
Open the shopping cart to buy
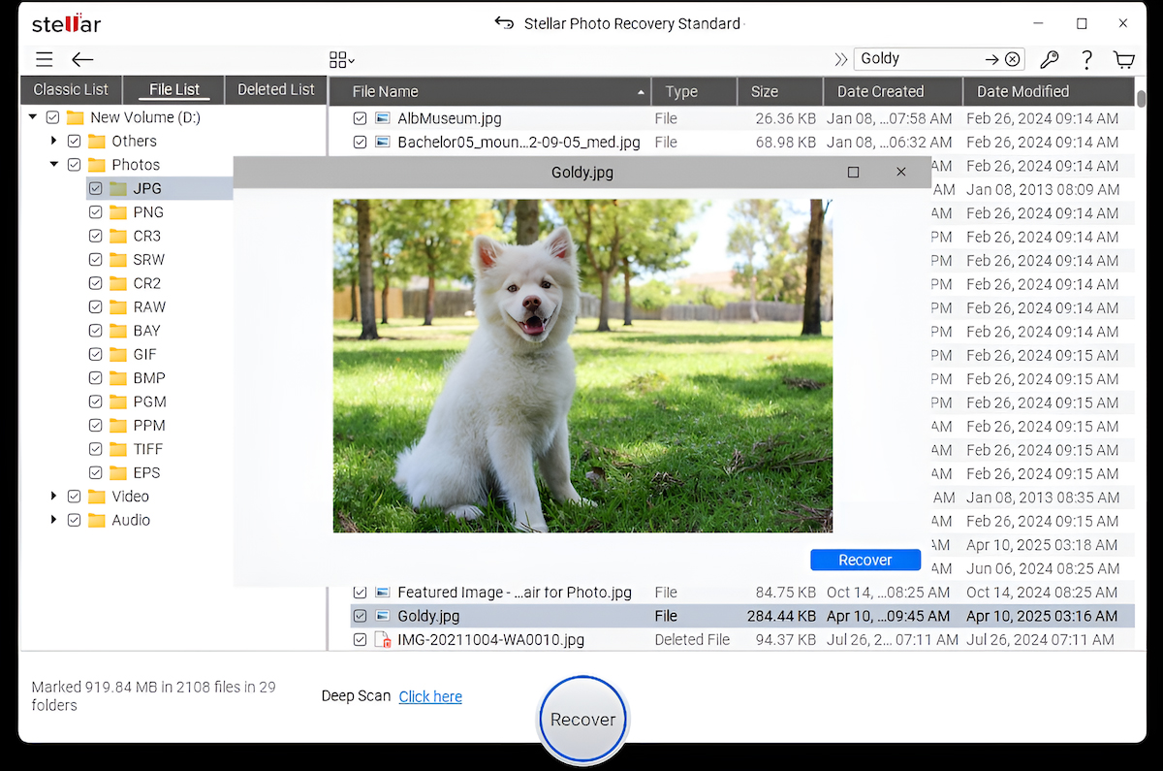click(1123, 59)
